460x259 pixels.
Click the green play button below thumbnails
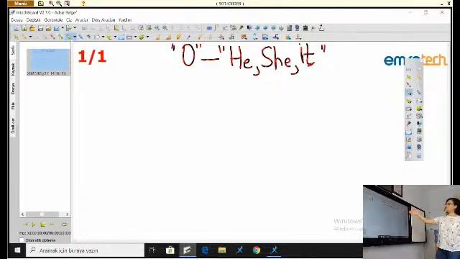coord(34,224)
